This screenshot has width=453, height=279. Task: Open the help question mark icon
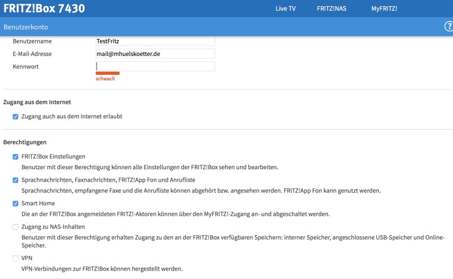(x=448, y=27)
